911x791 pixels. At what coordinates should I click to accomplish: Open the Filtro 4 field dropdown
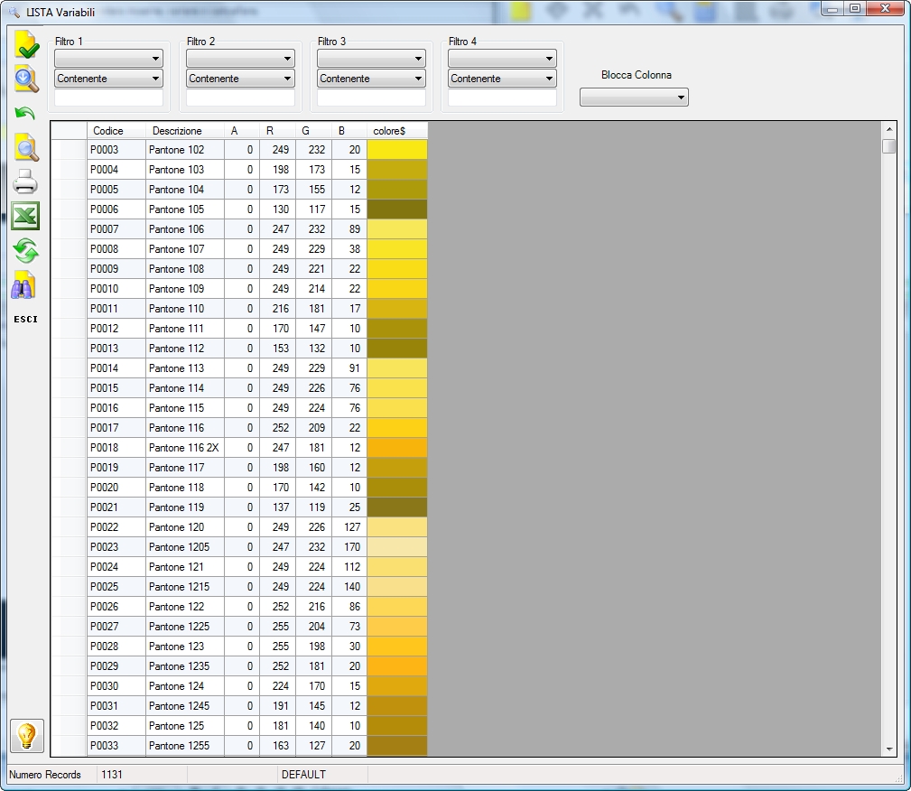click(502, 58)
